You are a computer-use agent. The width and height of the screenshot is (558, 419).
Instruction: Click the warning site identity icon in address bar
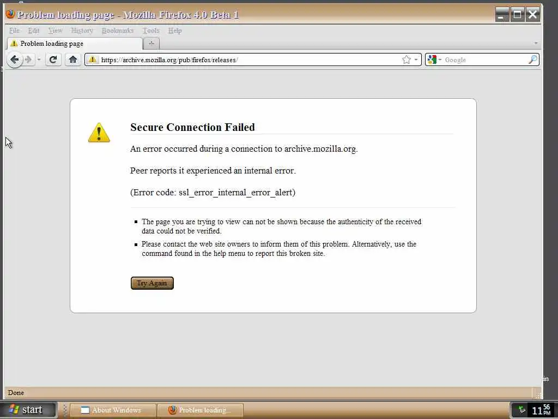click(92, 59)
